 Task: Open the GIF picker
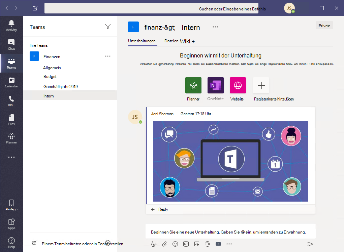[x=186, y=244]
